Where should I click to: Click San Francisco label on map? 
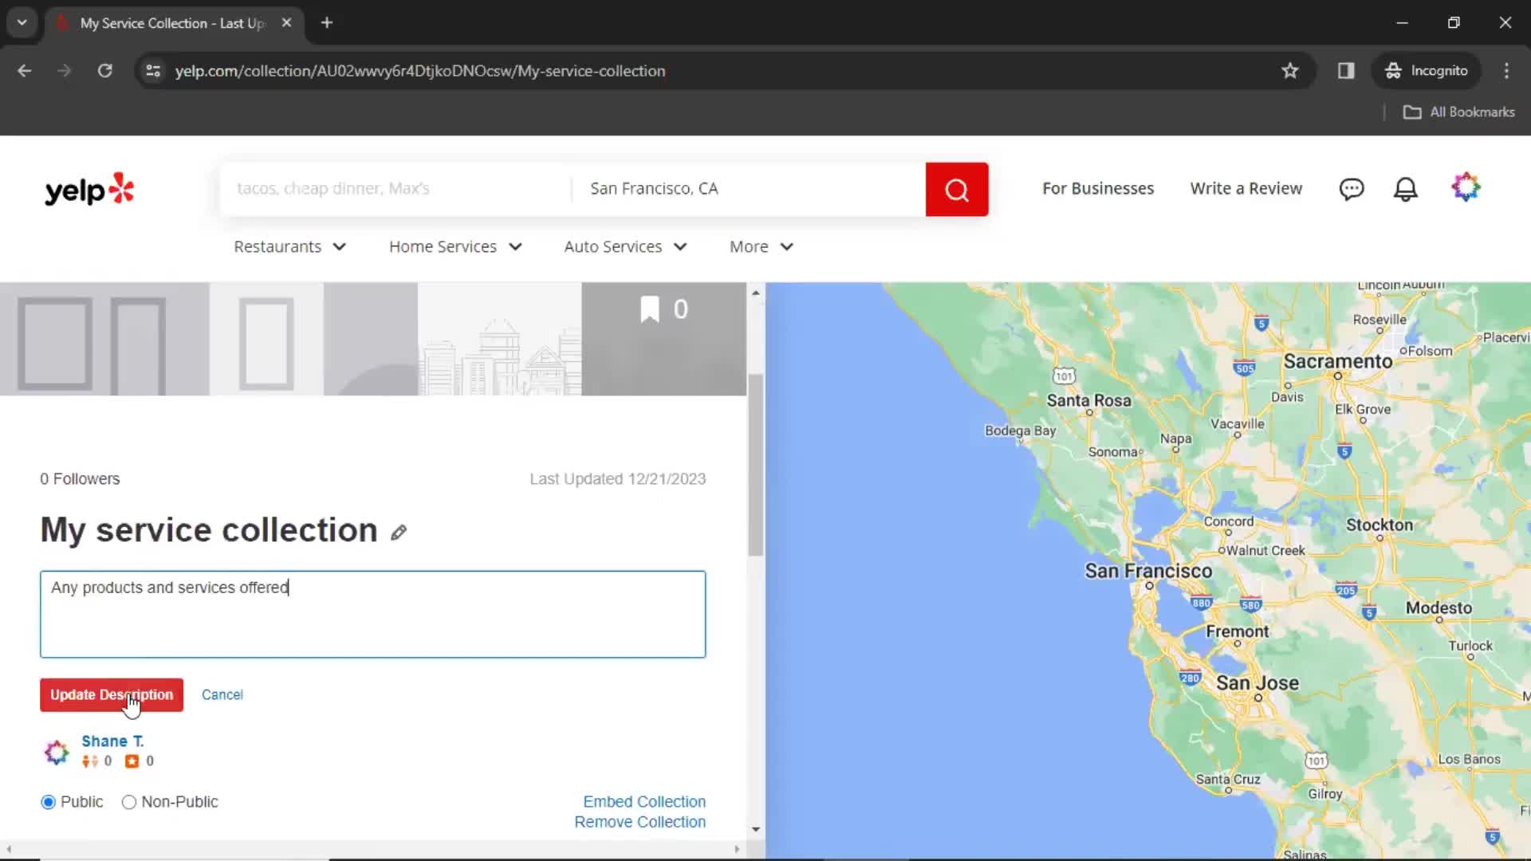1148,571
